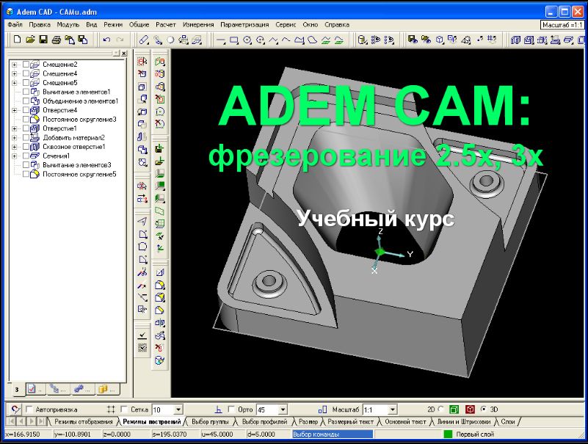Tick the checkbox for Вычитание элементов1
Viewport: 588px width, 444px height.
26,92
